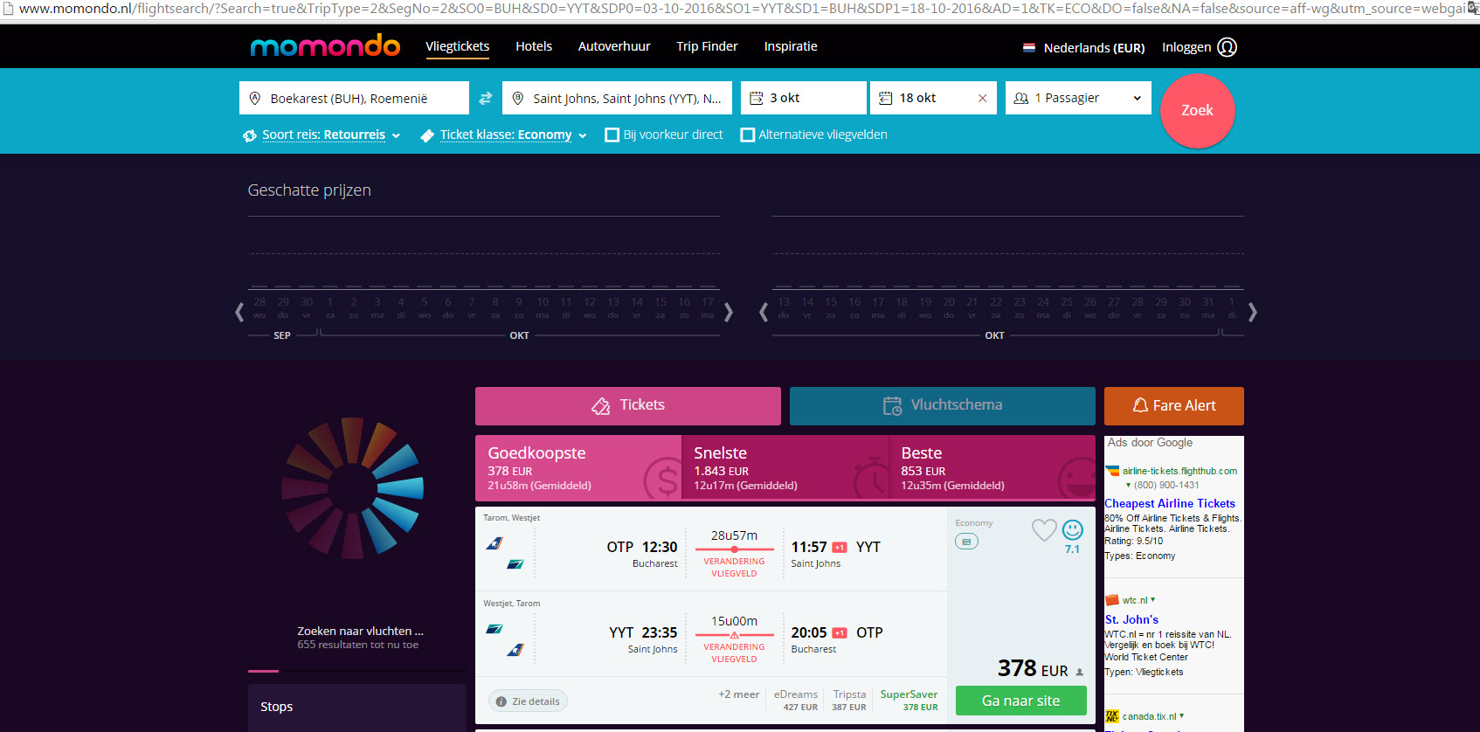The image size is (1480, 732).
Task: Open the SuperSaver 378 EUR offer
Action: point(909,701)
